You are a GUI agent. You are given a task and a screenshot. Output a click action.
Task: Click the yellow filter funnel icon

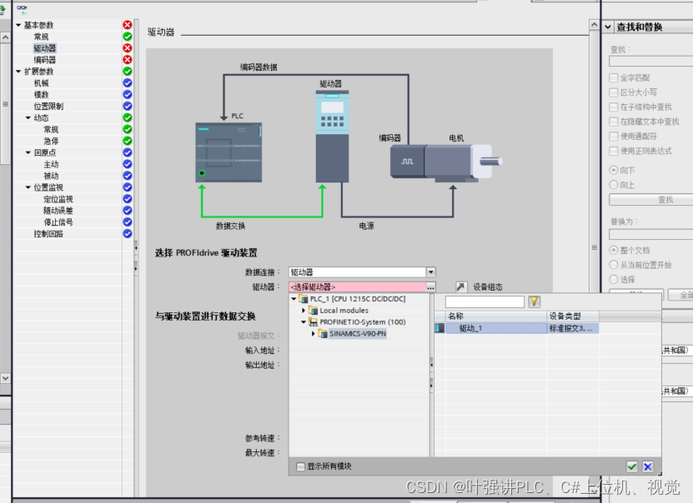click(535, 301)
